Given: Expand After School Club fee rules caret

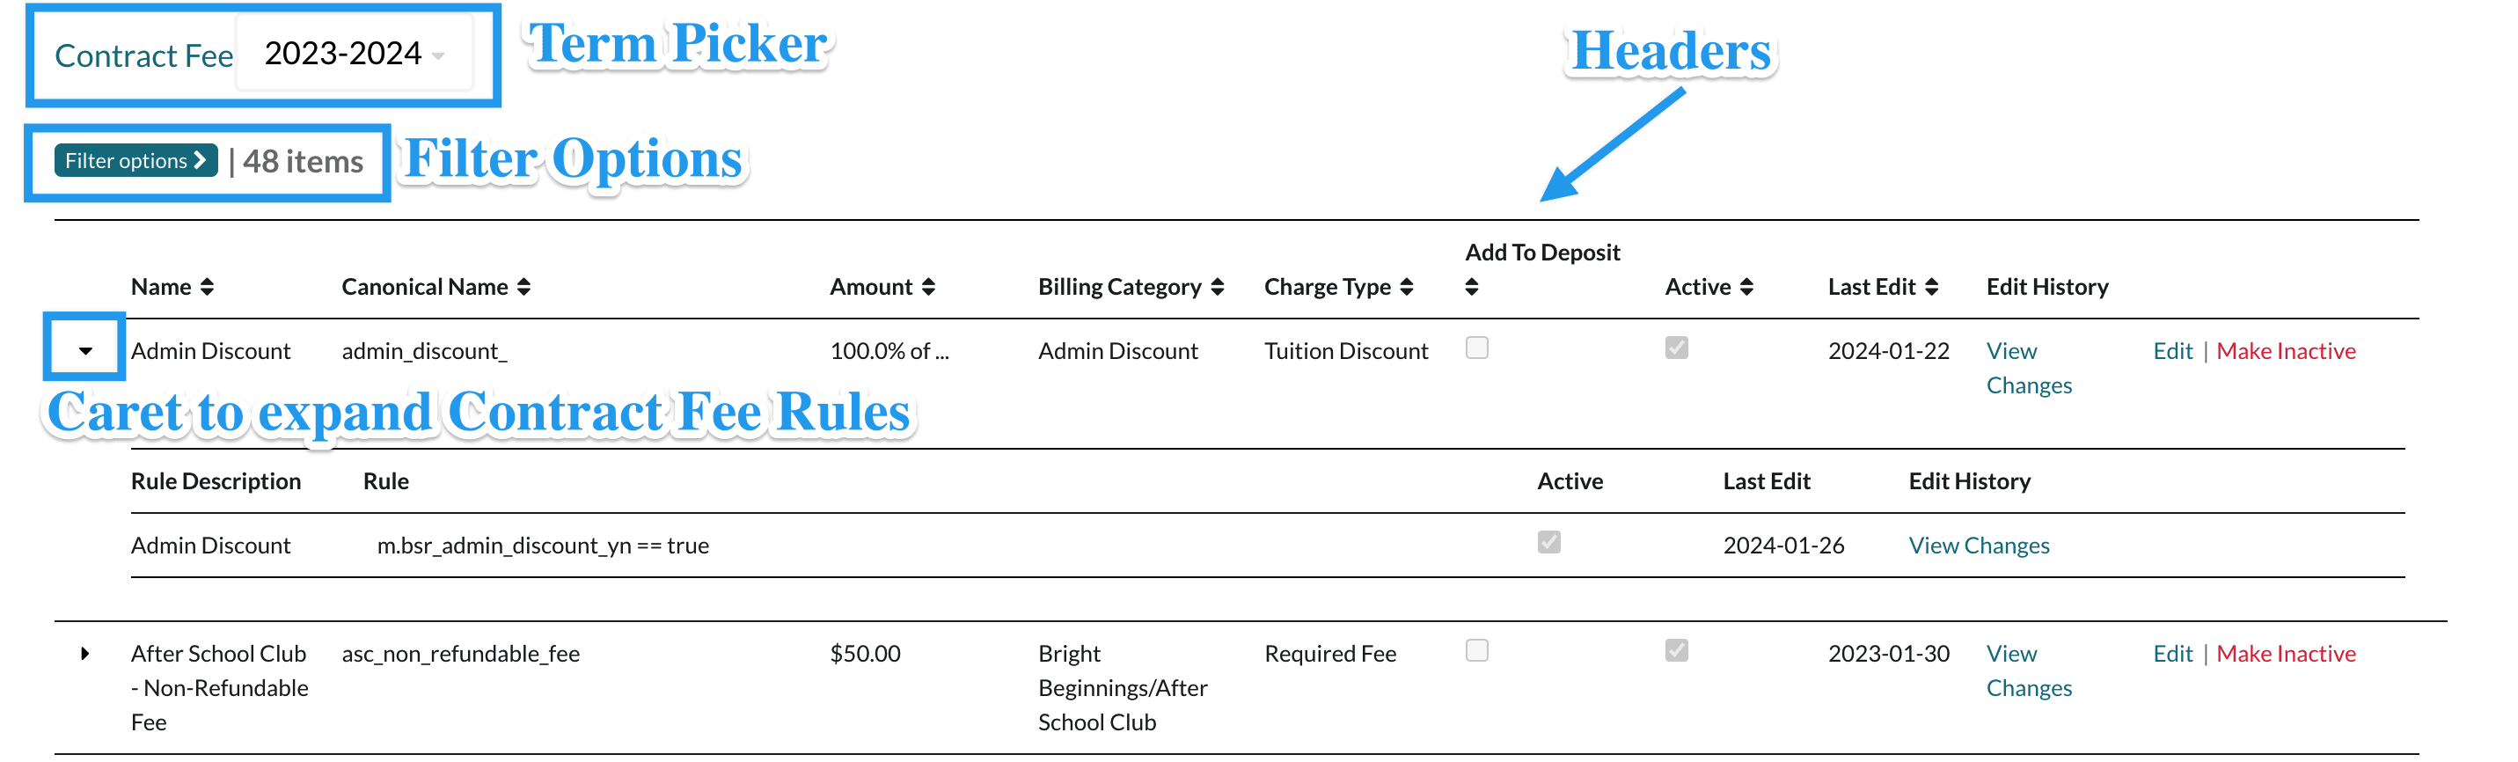Looking at the screenshot, I should (x=85, y=654).
